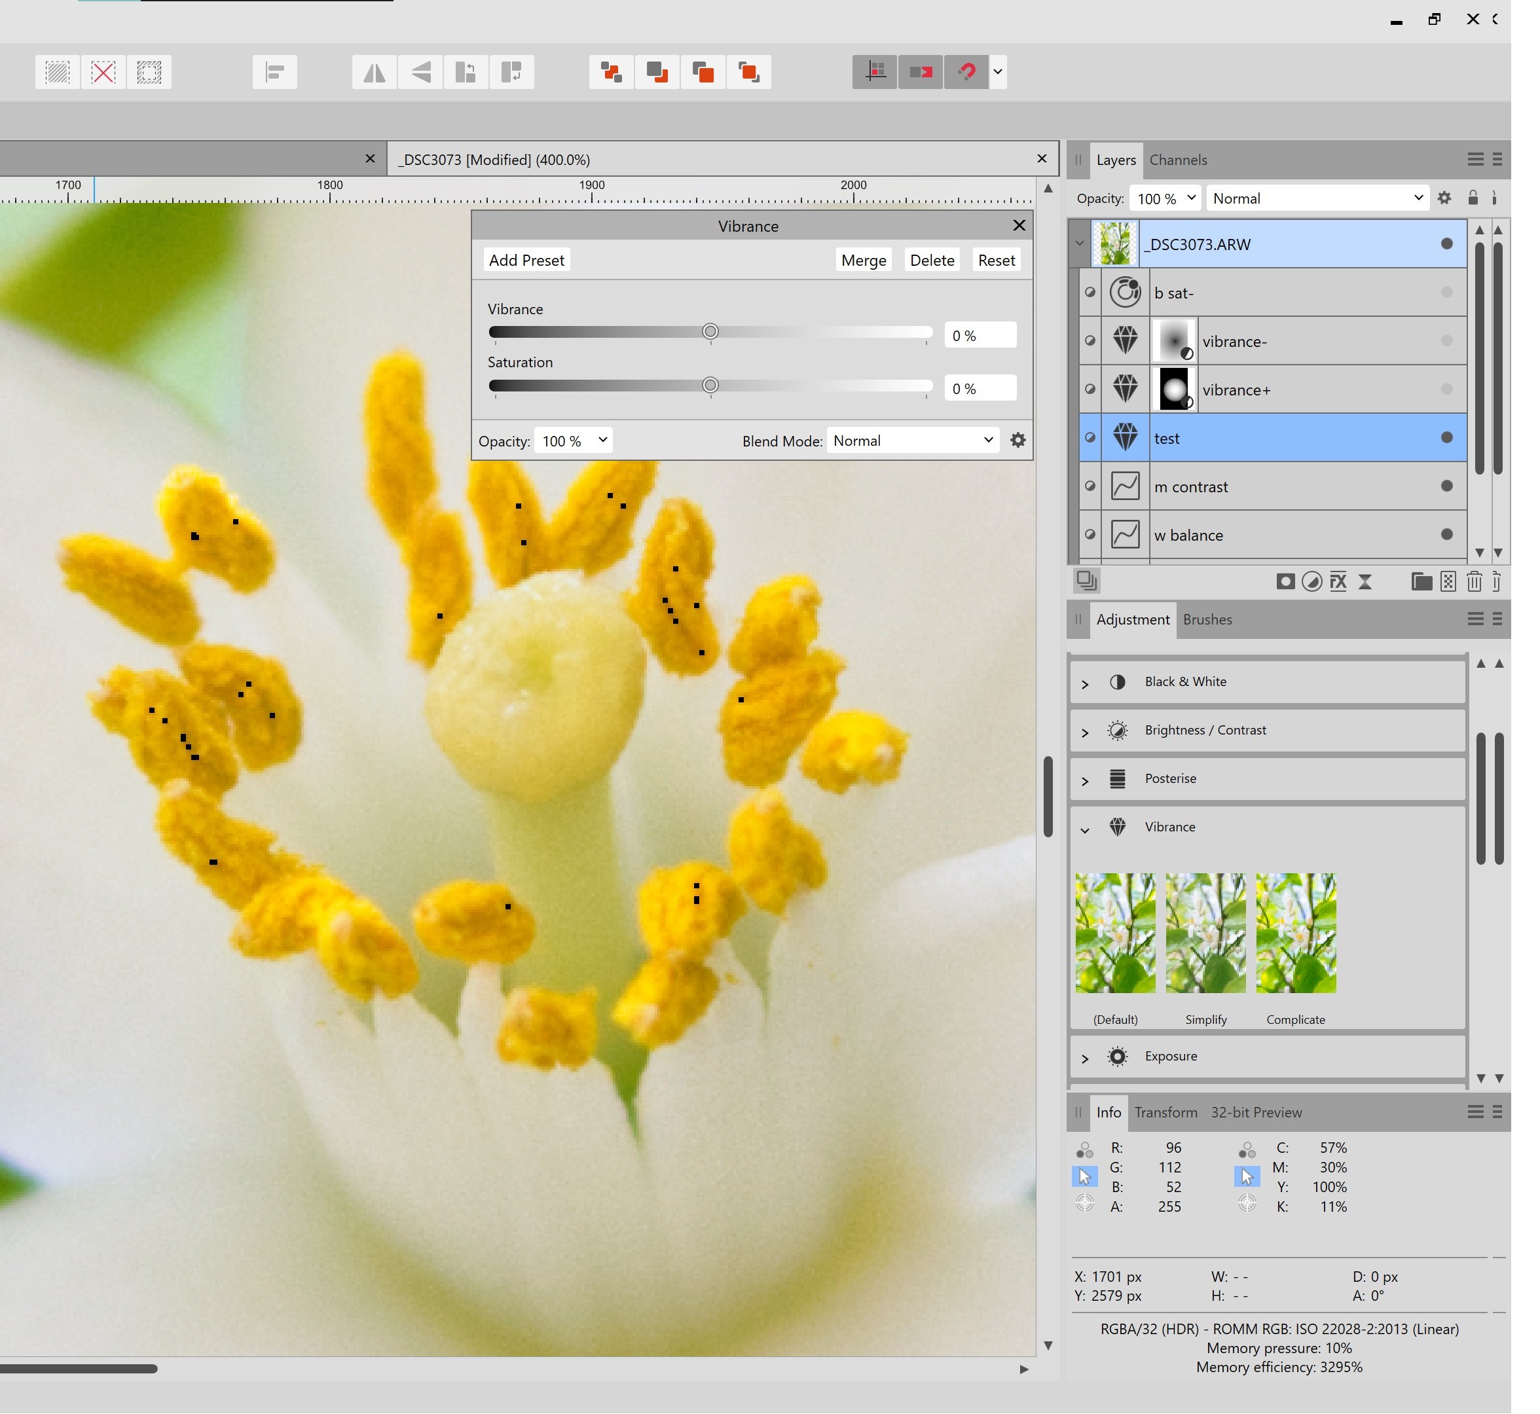The width and height of the screenshot is (1540, 1414).
Task: Click the Move to Front arrange icon
Action: click(749, 73)
